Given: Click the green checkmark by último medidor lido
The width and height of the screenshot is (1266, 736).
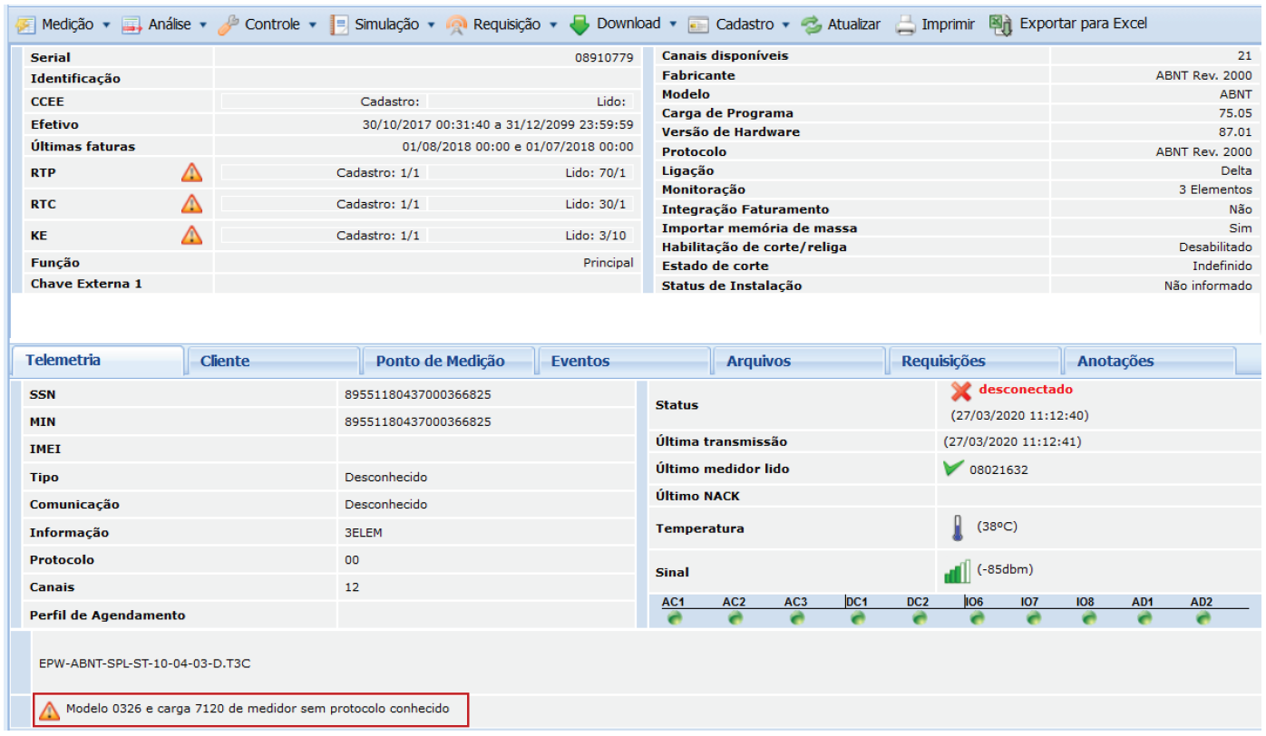Looking at the screenshot, I should pyautogui.click(x=953, y=469).
